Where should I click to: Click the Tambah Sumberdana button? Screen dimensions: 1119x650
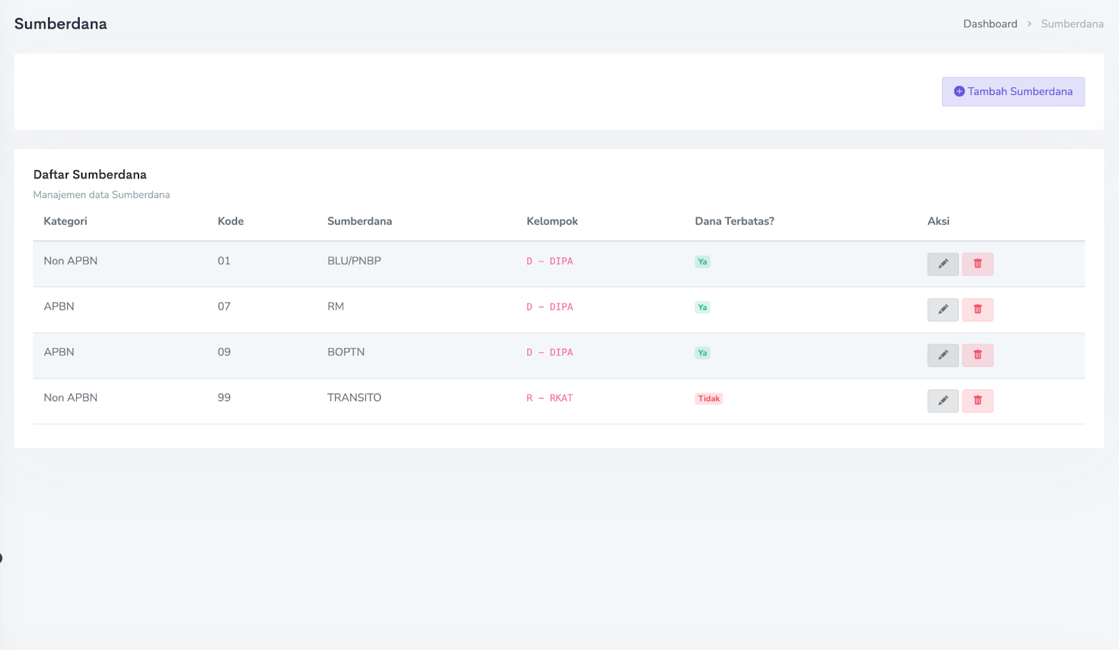click(1013, 92)
